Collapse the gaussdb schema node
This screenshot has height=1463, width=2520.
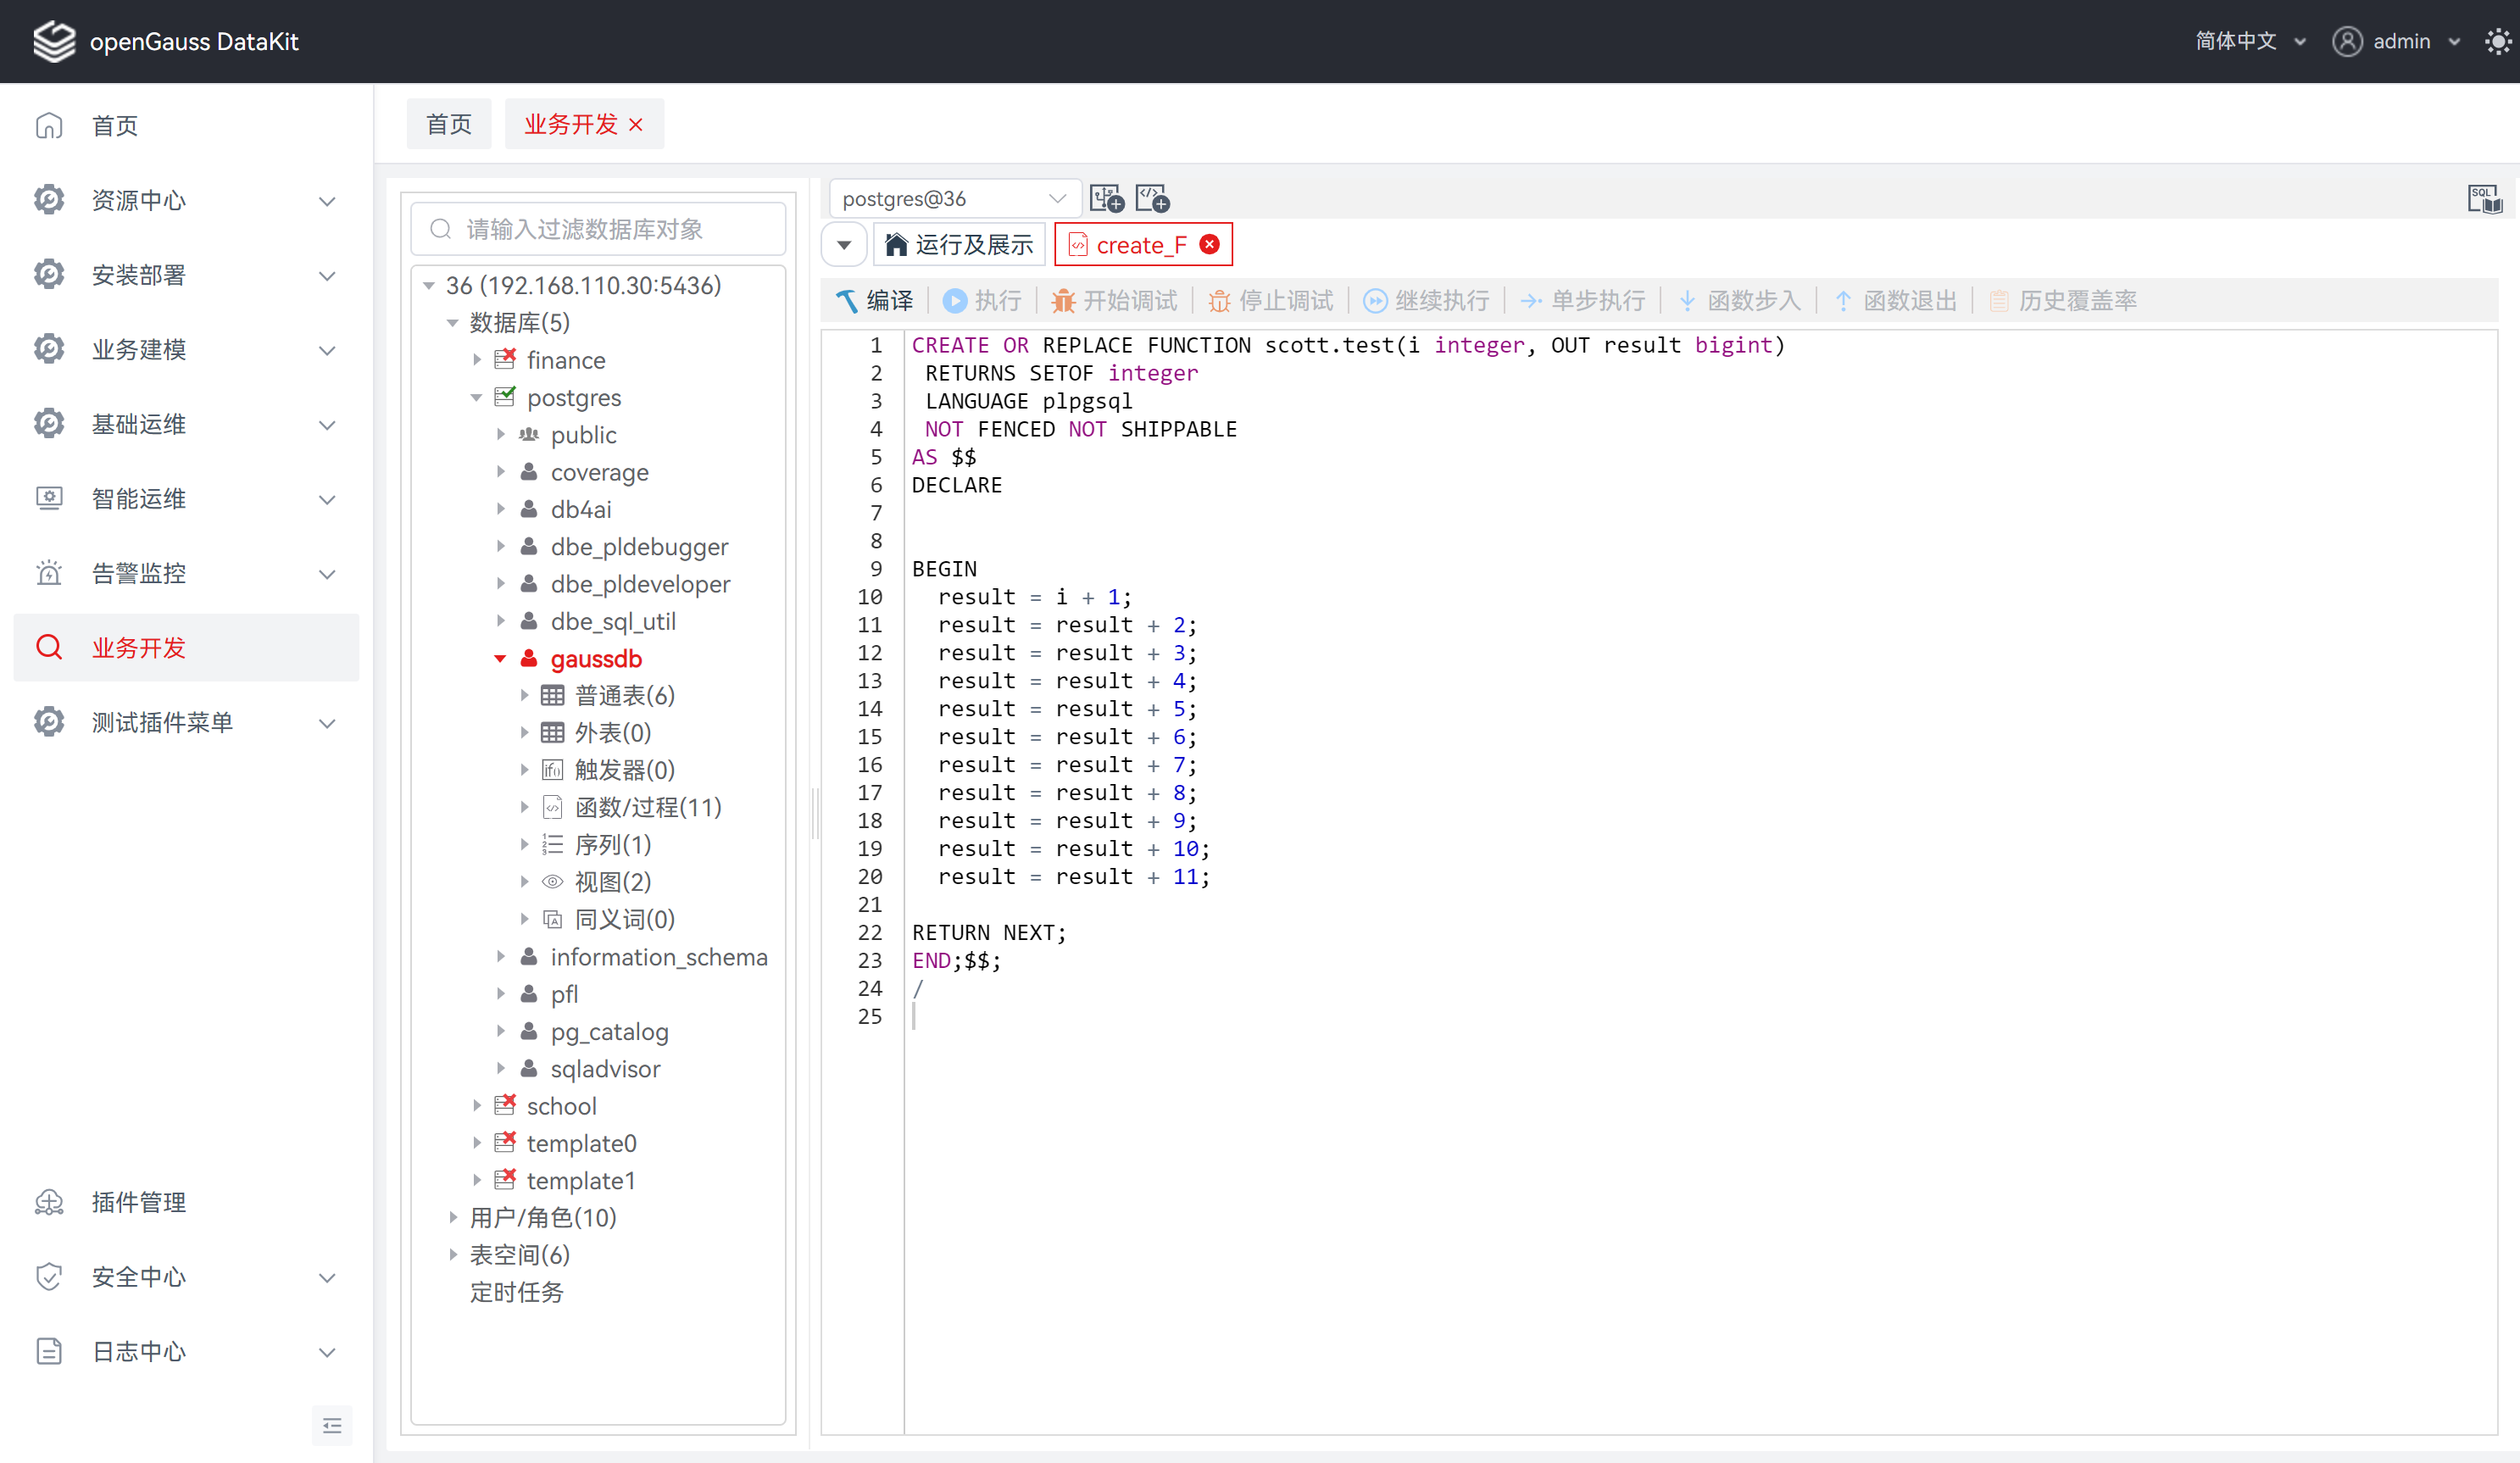pos(500,659)
